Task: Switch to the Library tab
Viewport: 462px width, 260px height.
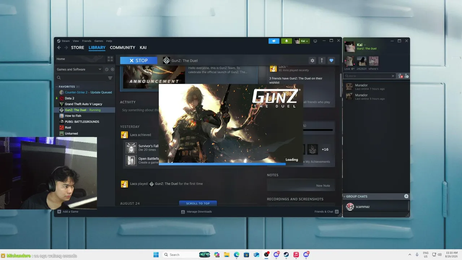Action: tap(97, 48)
